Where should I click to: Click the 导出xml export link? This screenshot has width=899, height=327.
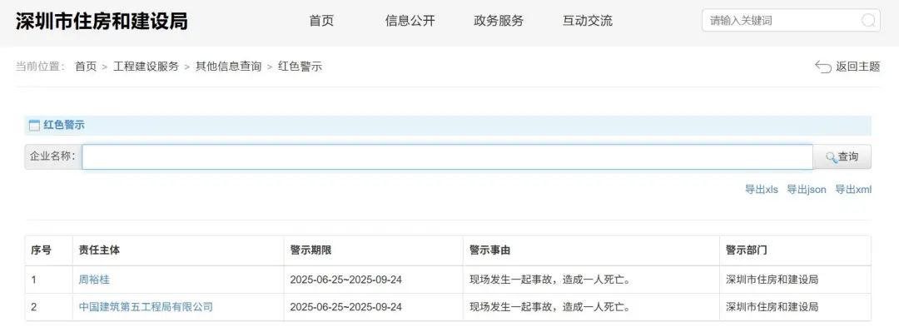pyautogui.click(x=853, y=190)
